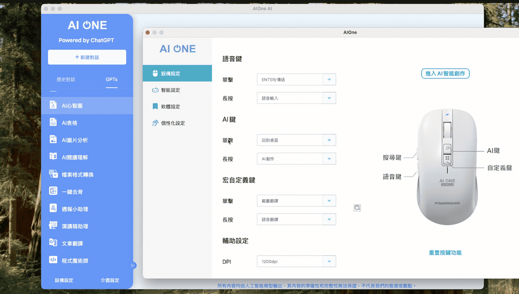
Task: Click the 進入AI智能創作 button
Action: click(x=445, y=73)
